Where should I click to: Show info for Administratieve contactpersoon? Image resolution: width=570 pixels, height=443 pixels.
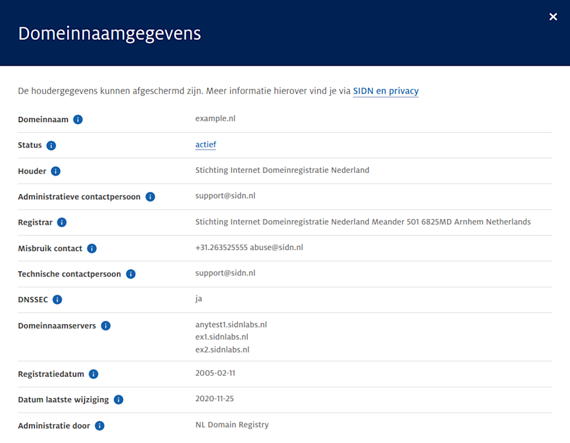[x=150, y=197]
